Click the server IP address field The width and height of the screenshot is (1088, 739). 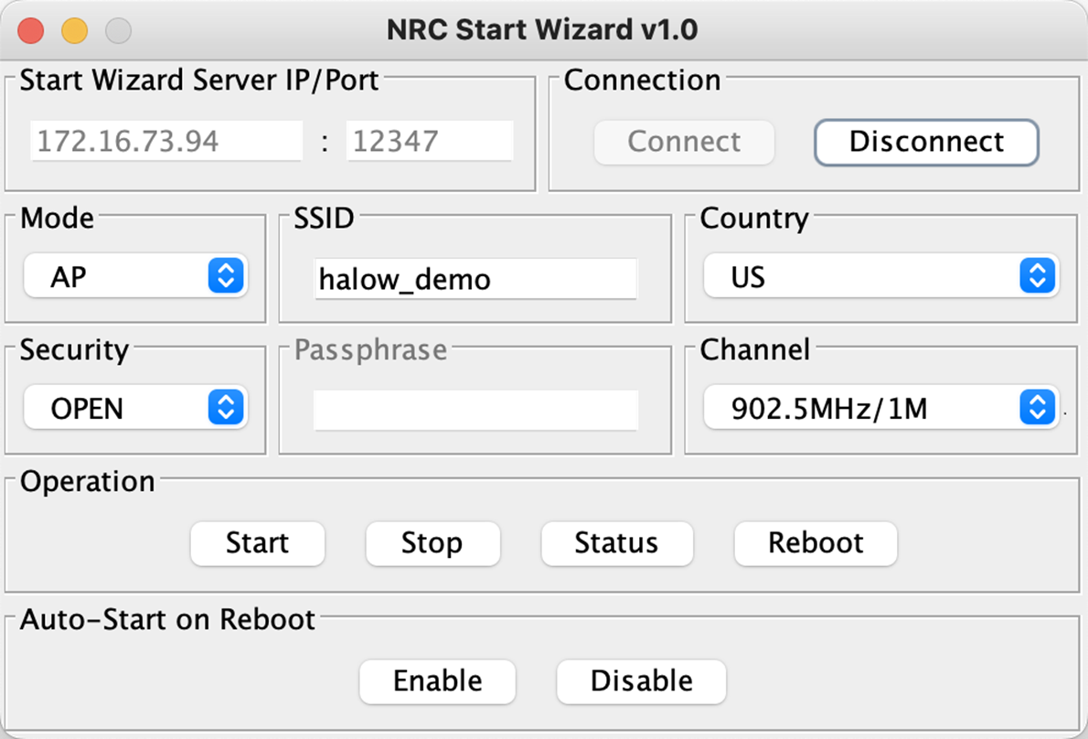click(x=166, y=142)
